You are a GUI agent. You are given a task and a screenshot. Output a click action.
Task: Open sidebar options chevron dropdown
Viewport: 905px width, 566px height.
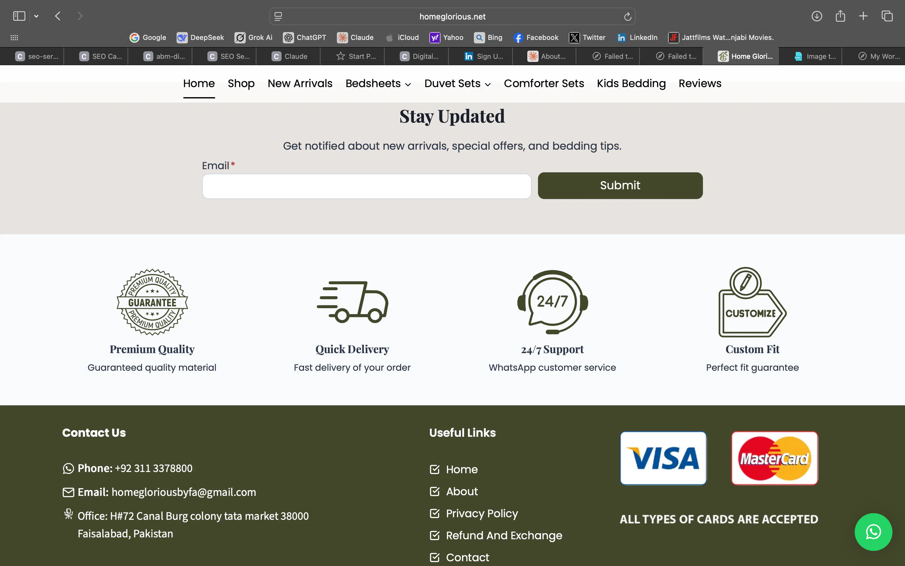click(x=36, y=16)
